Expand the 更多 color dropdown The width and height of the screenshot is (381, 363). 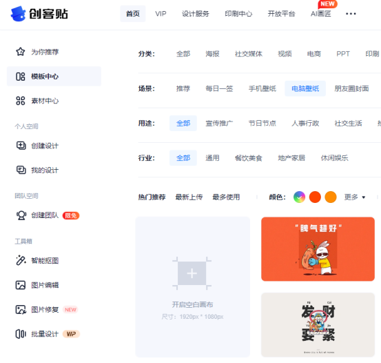click(355, 197)
